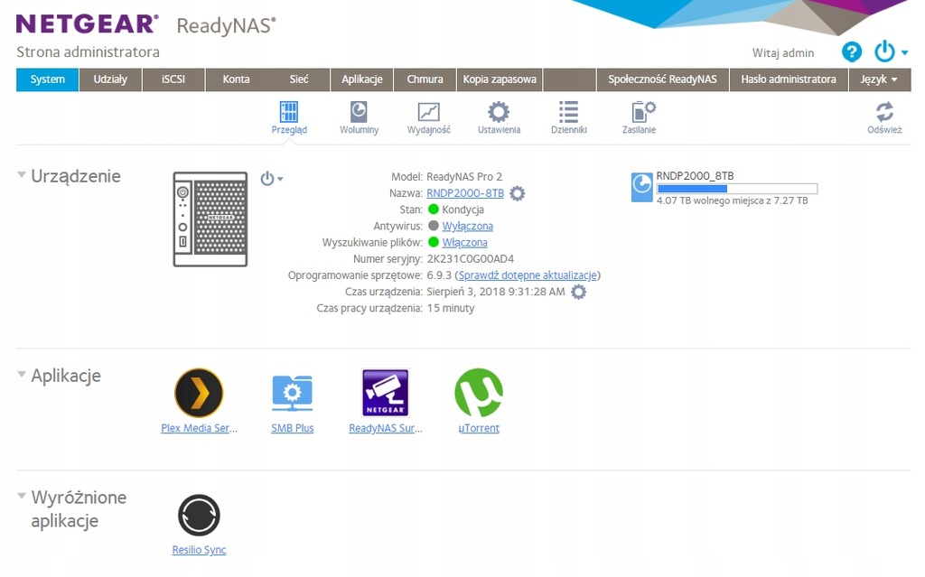This screenshot has width=925, height=577.
Task: Click the µTorrent link text
Action: (x=479, y=428)
